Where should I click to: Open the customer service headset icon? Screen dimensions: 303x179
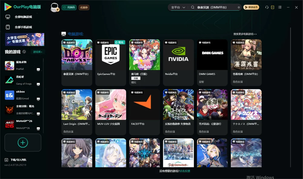click(267, 7)
